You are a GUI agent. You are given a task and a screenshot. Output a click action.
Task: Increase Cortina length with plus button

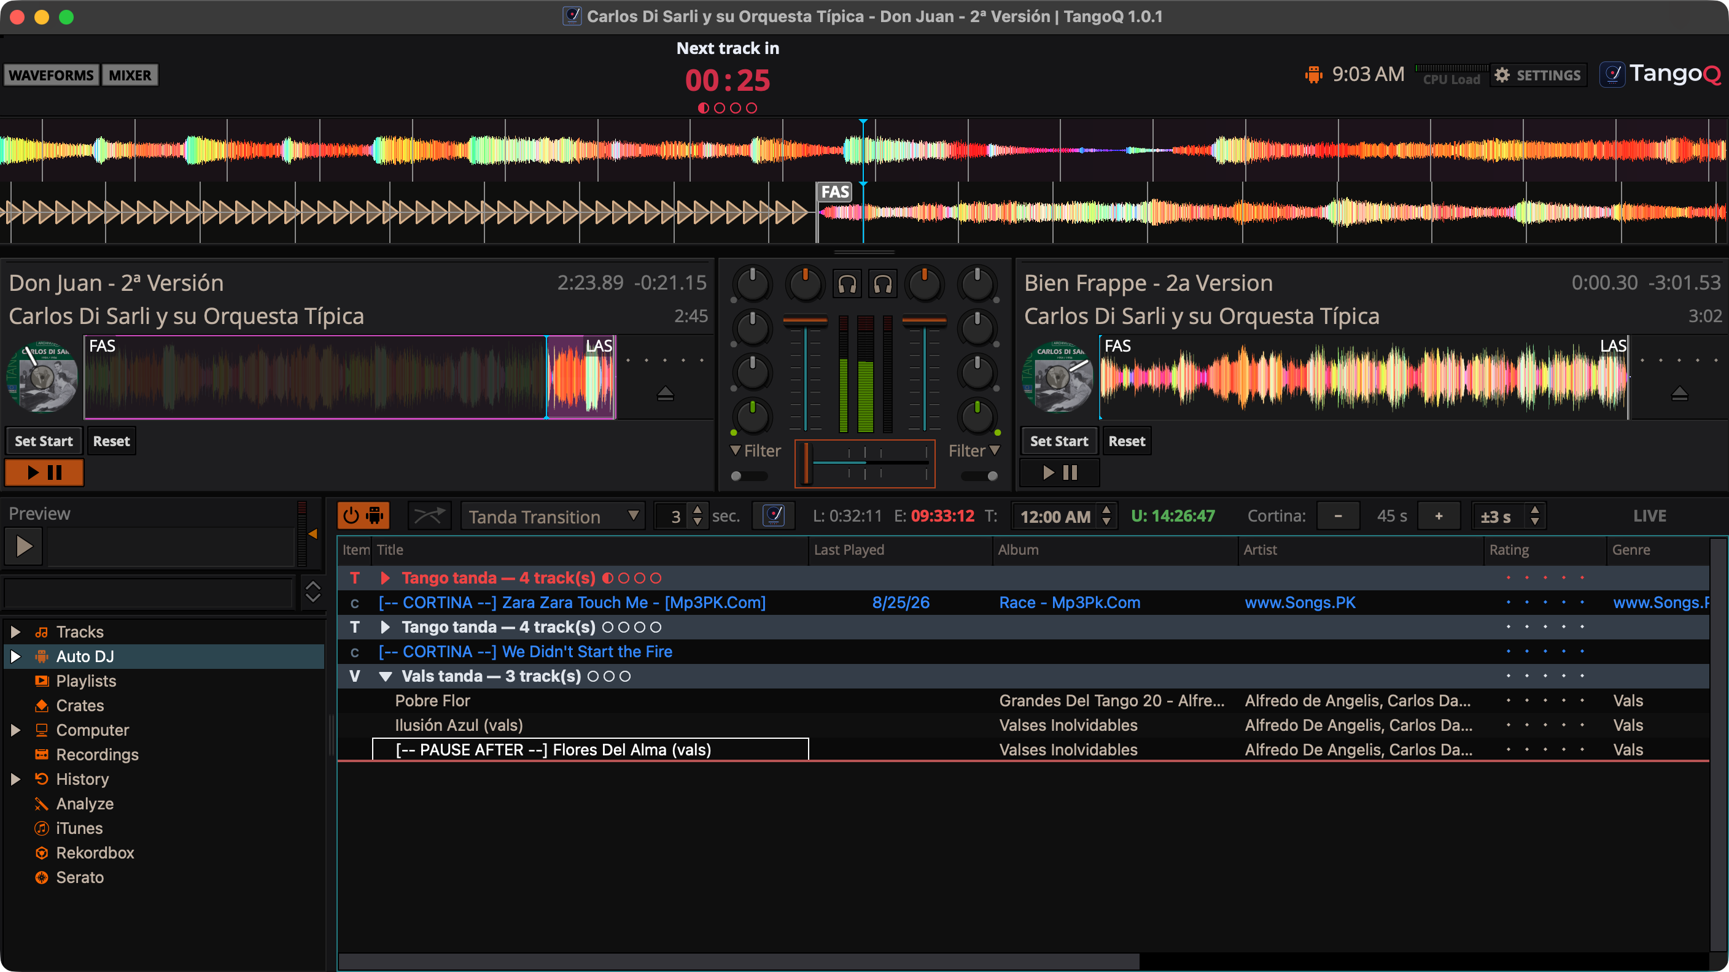point(1439,516)
